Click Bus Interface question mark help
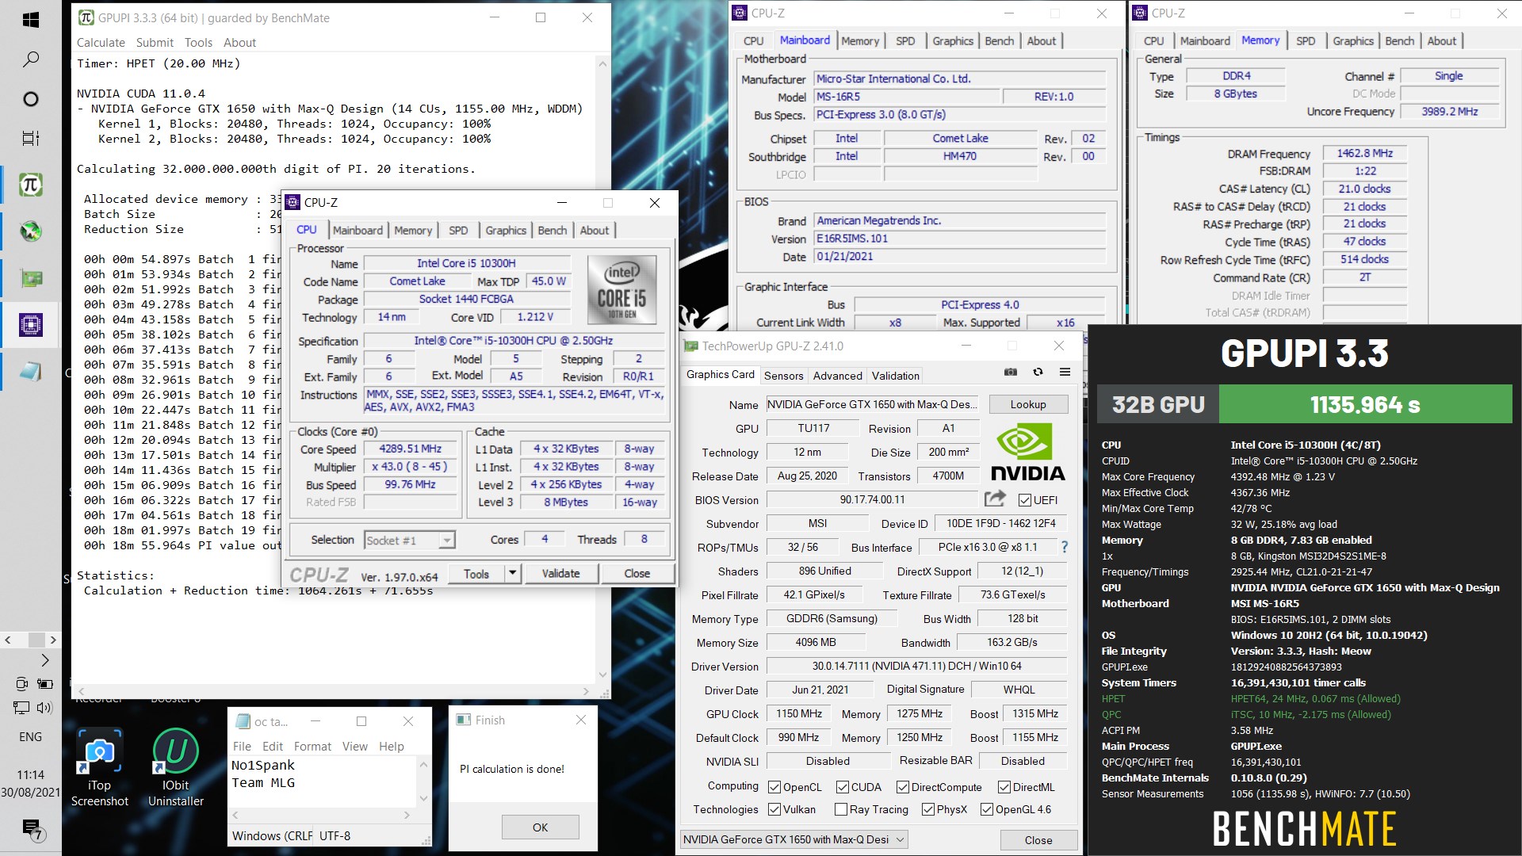 pos(1065,547)
